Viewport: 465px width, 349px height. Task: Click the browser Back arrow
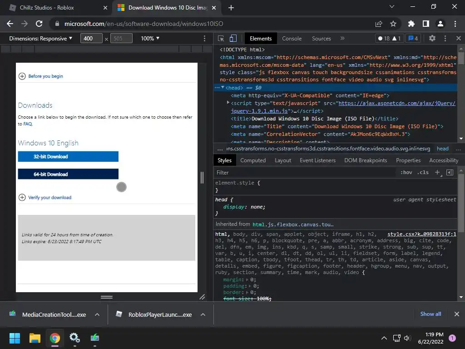10,24
